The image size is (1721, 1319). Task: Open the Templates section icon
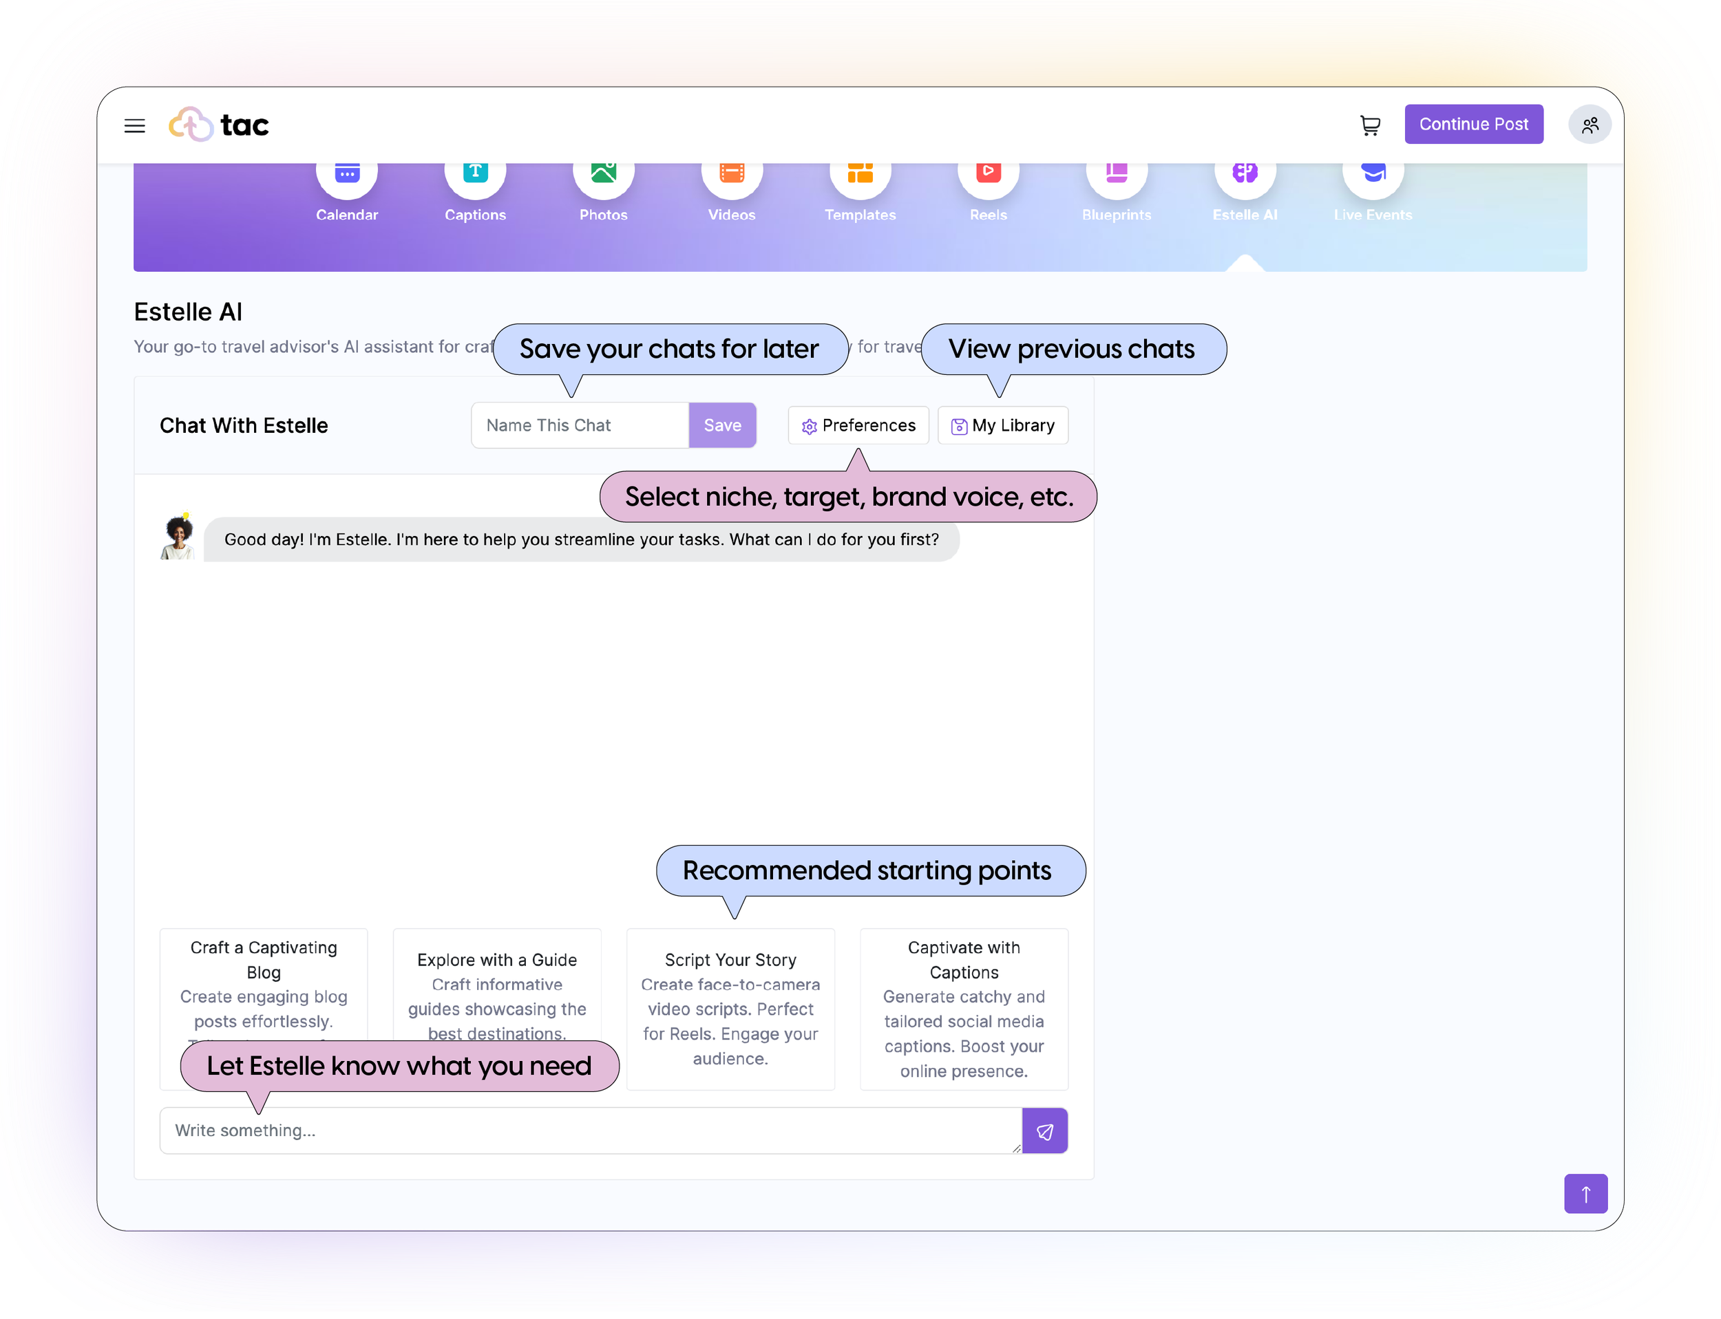(859, 176)
